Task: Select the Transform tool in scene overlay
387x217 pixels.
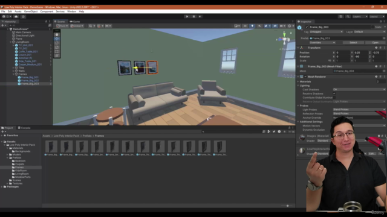Action: (x=57, y=55)
